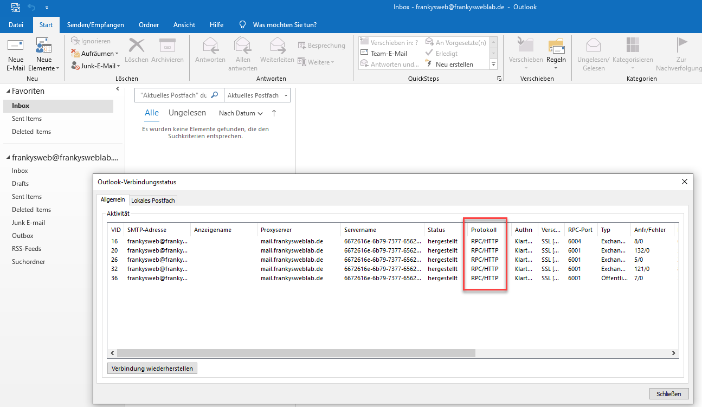
Task: Open the Aufräumen dropdown
Action: tap(94, 54)
